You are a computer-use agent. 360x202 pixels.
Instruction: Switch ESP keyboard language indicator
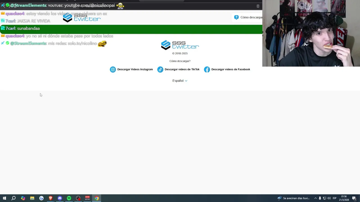click(x=335, y=198)
